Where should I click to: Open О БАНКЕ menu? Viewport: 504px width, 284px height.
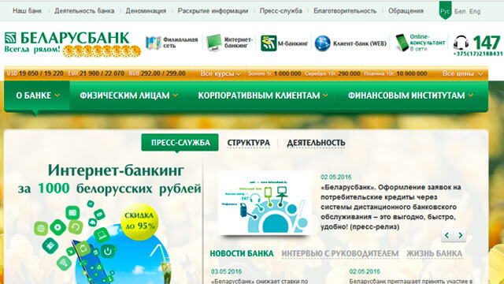38,95
